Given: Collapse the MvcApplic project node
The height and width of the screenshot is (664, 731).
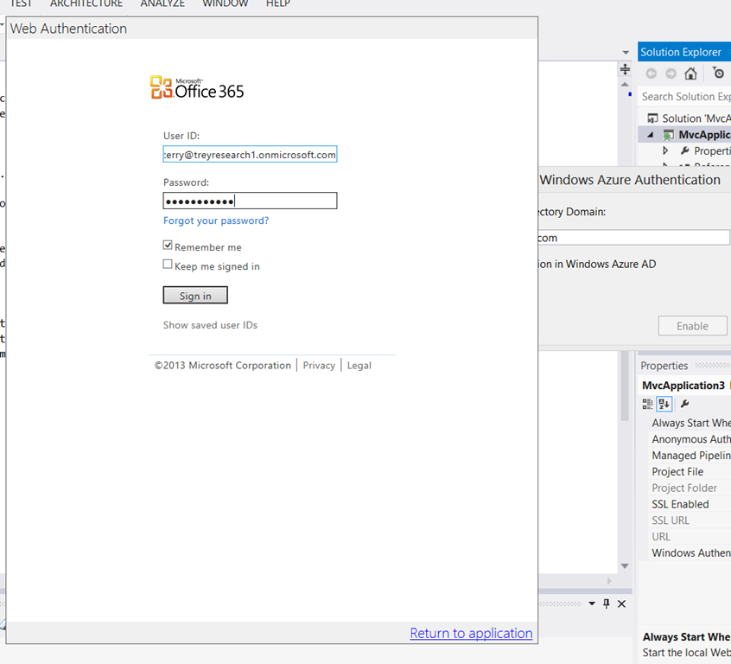Looking at the screenshot, I should click(651, 135).
